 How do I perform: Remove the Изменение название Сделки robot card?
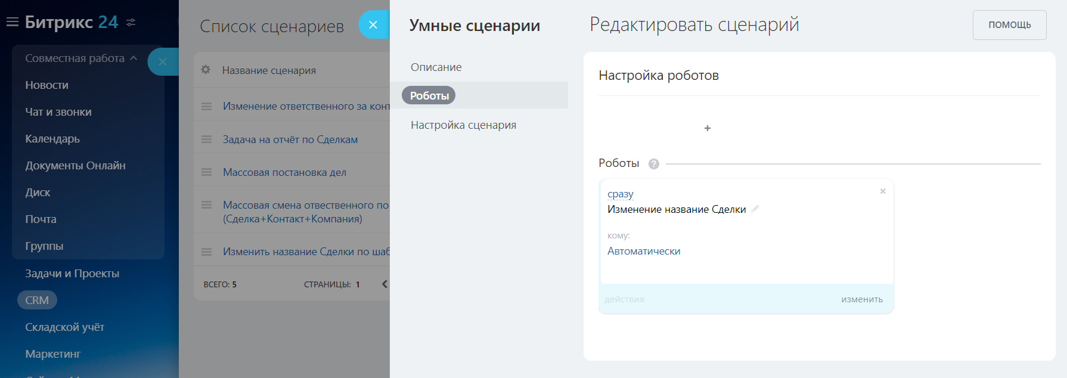click(x=883, y=191)
